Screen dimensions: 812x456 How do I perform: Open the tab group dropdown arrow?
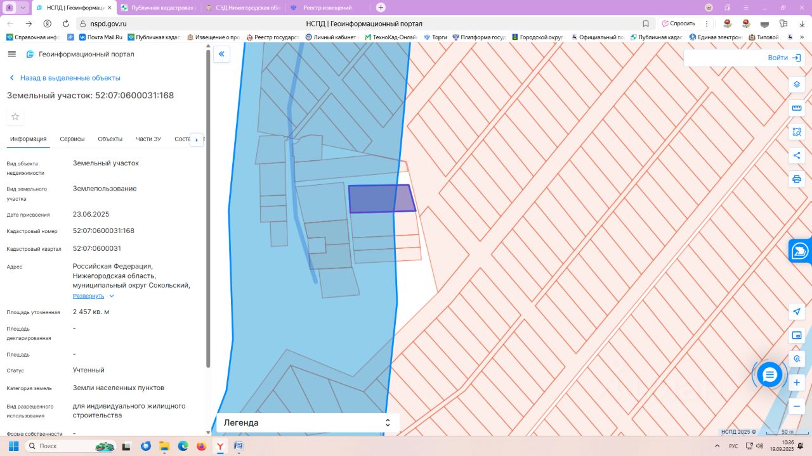click(23, 8)
